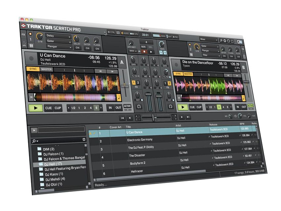The width and height of the screenshot is (281, 211).
Task: Open loop recorder MAIN source dropdown
Action: [x=133, y=51]
